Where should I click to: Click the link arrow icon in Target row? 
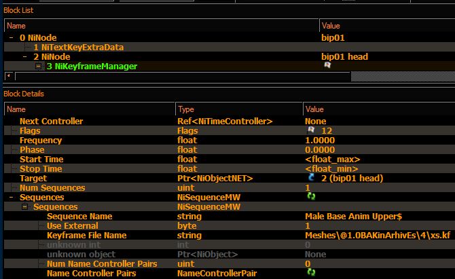click(311, 177)
